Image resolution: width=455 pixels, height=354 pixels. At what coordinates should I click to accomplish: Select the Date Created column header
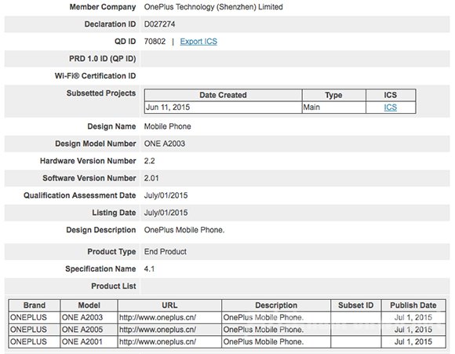[223, 95]
